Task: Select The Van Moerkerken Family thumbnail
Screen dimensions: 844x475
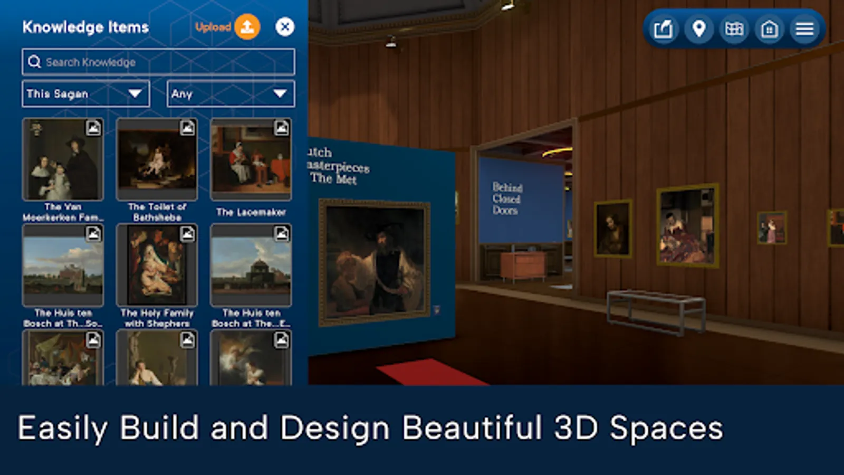Action: point(63,159)
